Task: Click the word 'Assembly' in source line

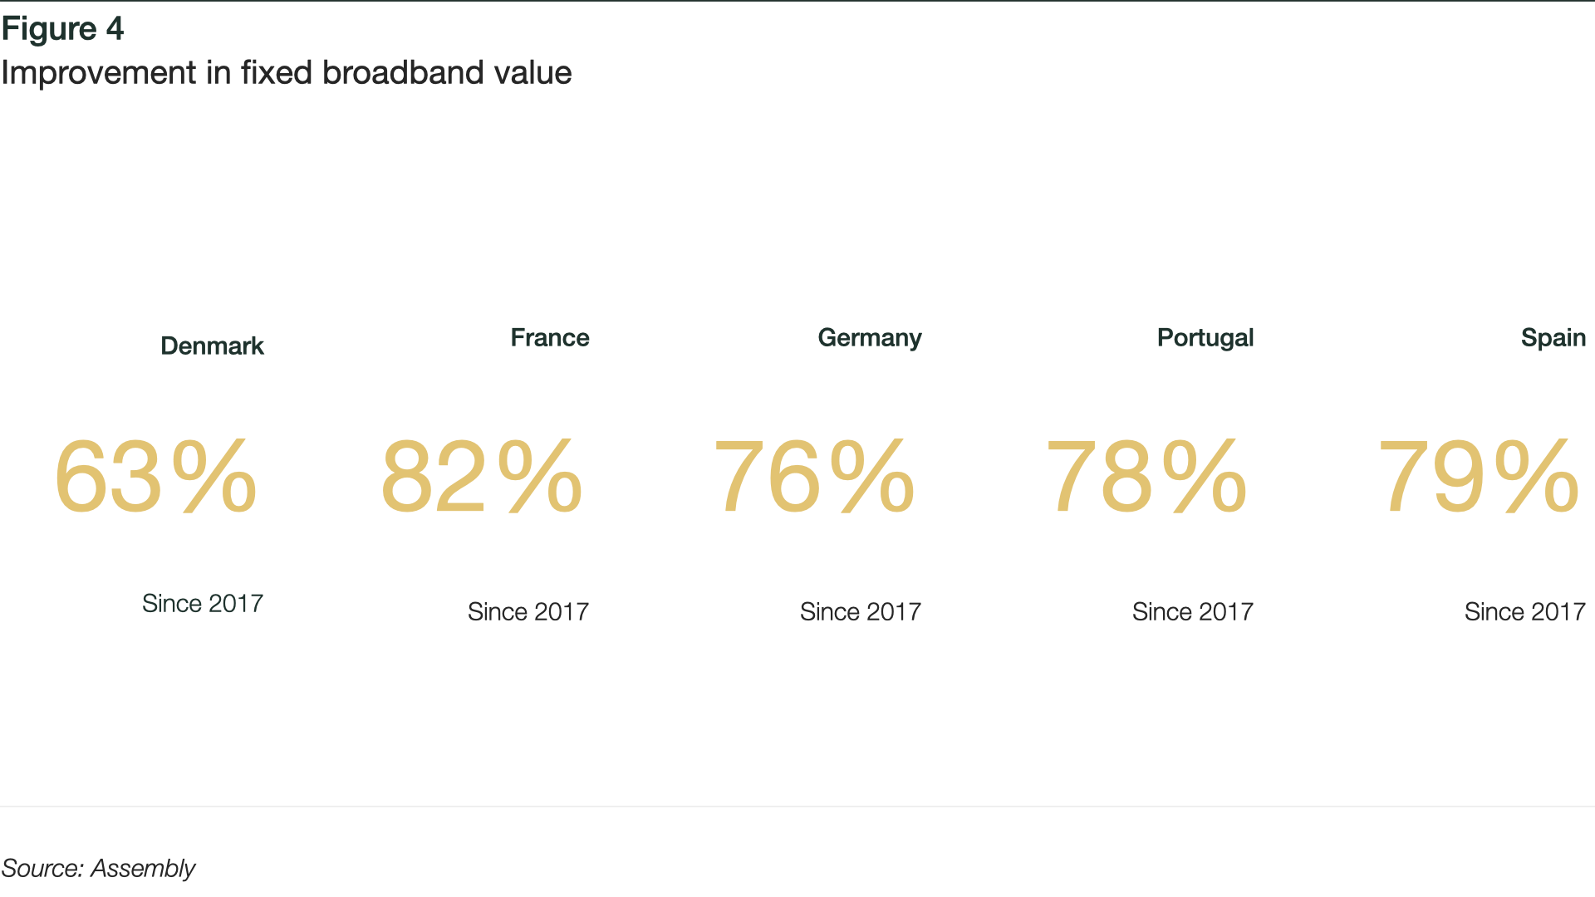Action: pos(143,869)
